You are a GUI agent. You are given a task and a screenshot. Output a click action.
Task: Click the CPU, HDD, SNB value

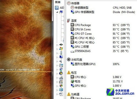(x=122, y=8)
